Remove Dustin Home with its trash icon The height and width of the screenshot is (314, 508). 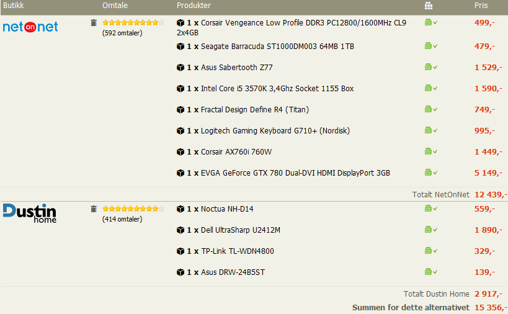tap(94, 209)
